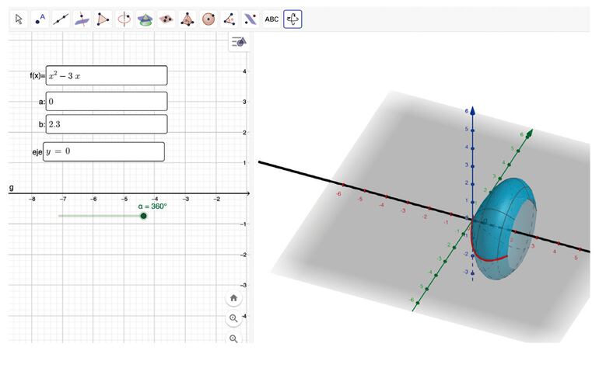Select the Perpendicular line tool
The image size is (599, 368).
coord(82,19)
